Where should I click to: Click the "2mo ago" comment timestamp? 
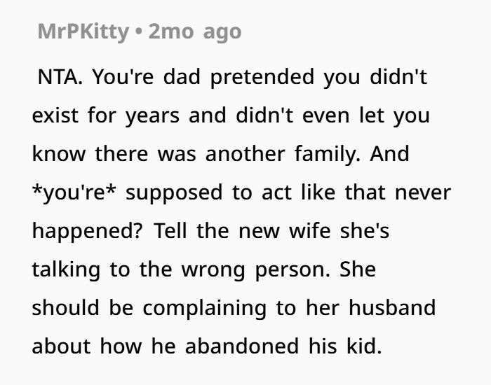pos(195,31)
